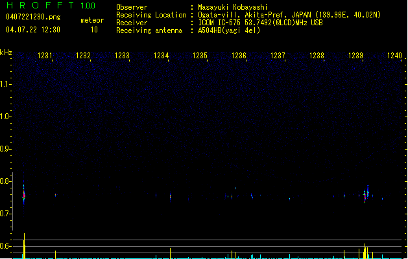Image resolution: width=408 pixels, height=259 pixels.
Task: Click the Ogata-vill. Akita-Pref. JAPAN location text
Action: 289,15
